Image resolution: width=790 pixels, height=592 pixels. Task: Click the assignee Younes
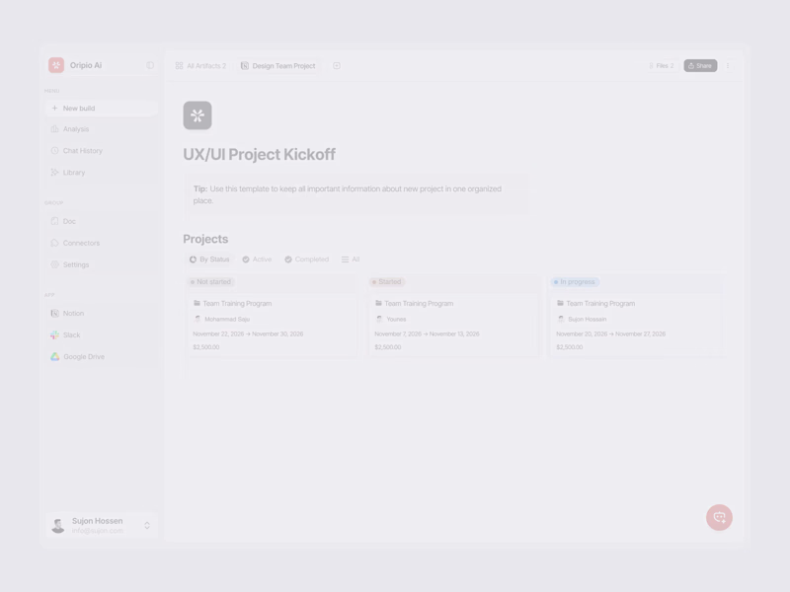[x=391, y=319]
